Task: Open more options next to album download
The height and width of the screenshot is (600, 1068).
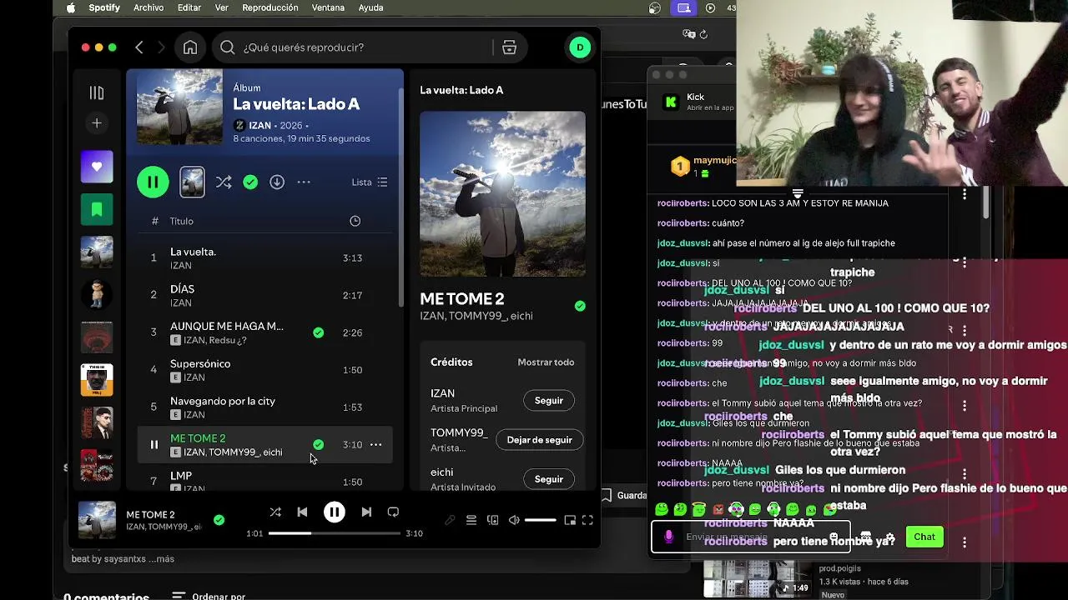Action: [x=304, y=182]
